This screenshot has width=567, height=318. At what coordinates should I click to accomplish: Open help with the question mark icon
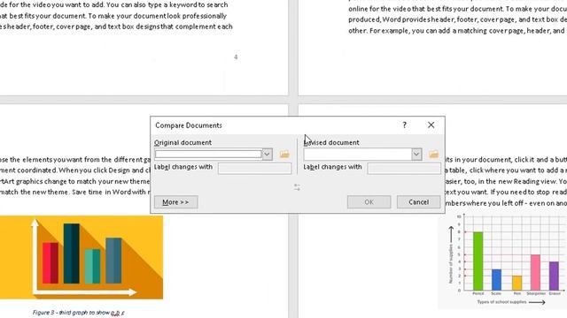click(x=405, y=125)
